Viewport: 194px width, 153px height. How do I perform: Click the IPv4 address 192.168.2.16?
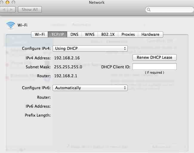pos(67,58)
